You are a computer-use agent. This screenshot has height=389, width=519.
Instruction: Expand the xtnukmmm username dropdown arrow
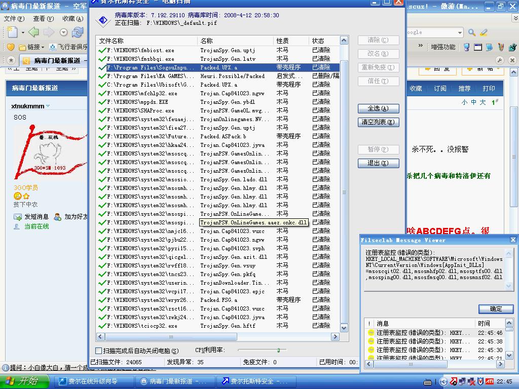(x=48, y=106)
